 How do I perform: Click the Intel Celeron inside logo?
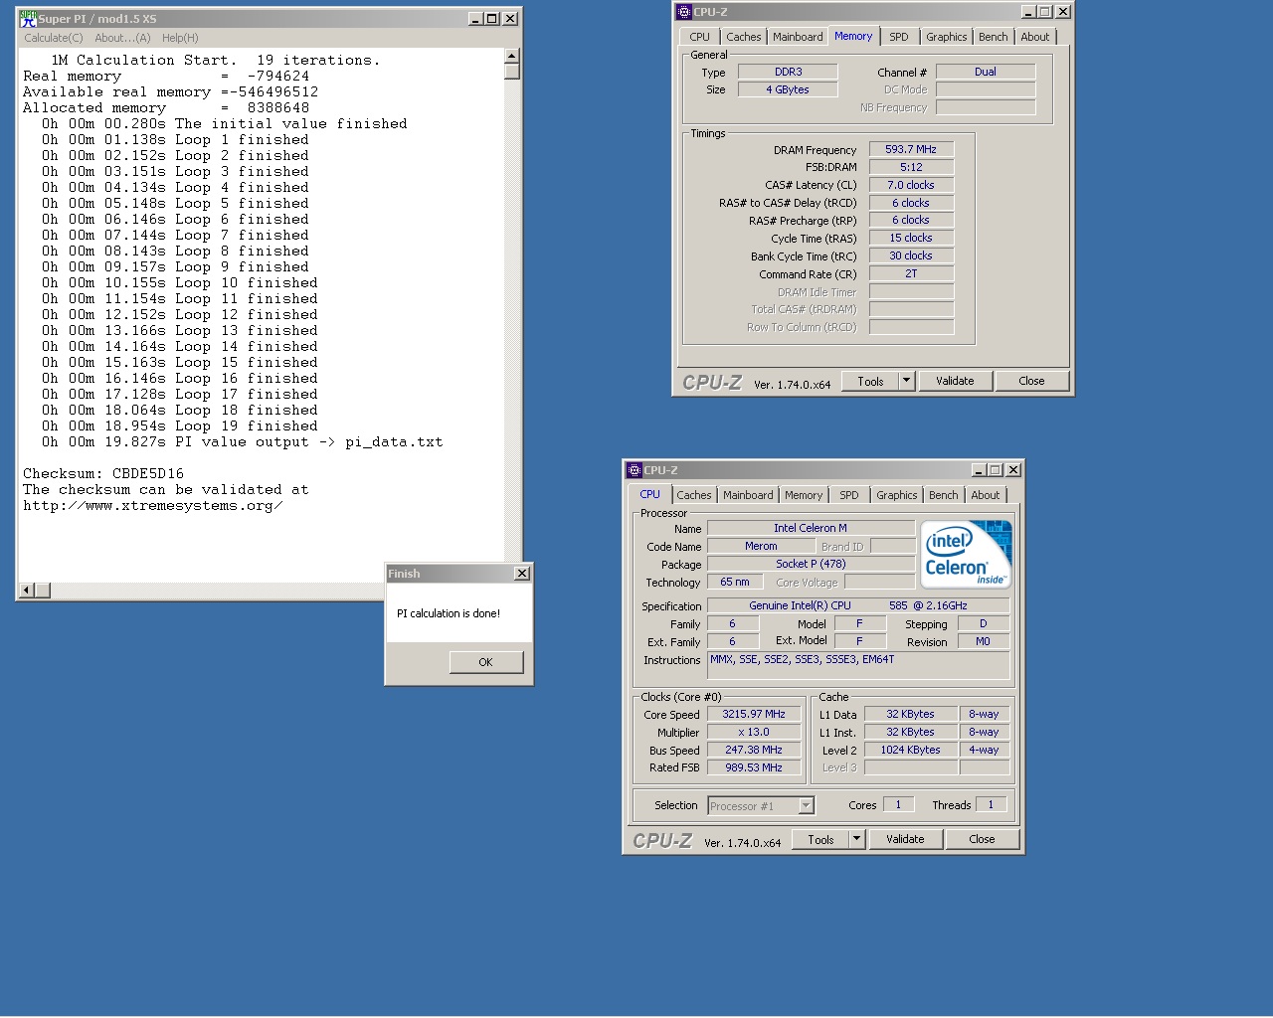coord(966,555)
